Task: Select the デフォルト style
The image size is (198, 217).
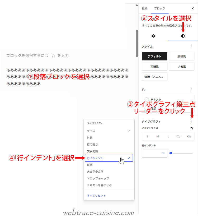Action: click(x=154, y=56)
